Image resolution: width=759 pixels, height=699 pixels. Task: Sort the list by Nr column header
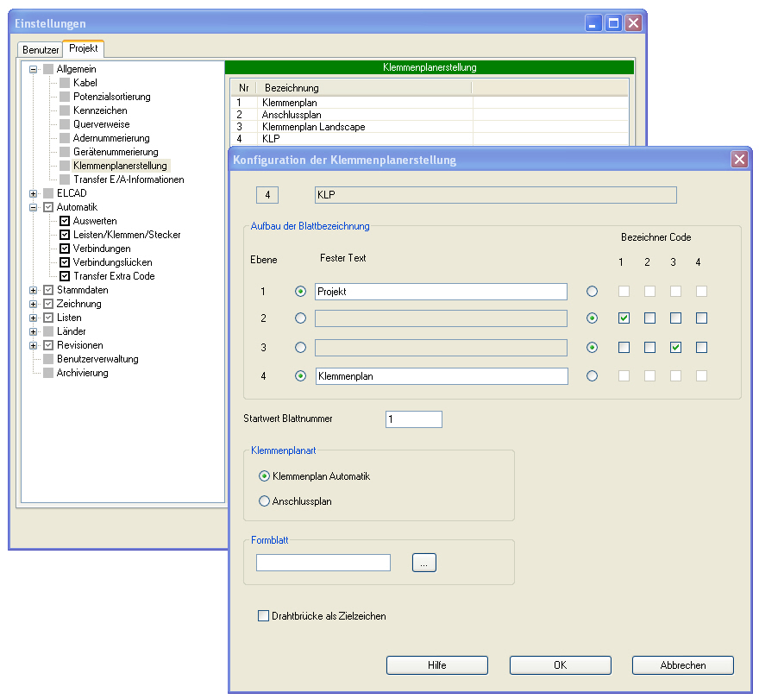pyautogui.click(x=243, y=88)
